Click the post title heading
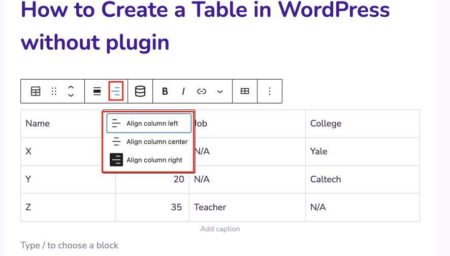The image size is (450, 256). click(205, 26)
